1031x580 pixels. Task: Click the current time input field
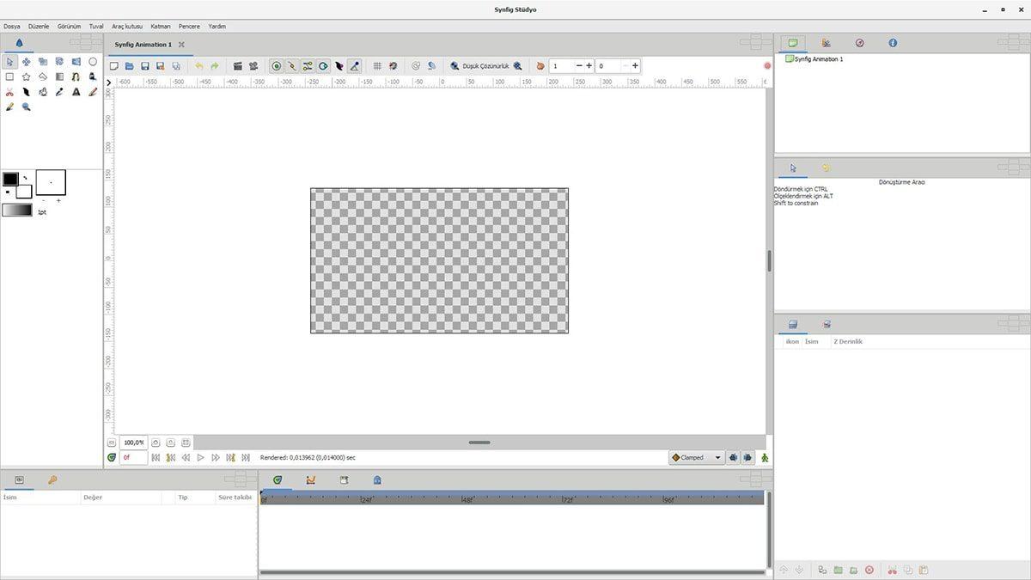tap(132, 457)
